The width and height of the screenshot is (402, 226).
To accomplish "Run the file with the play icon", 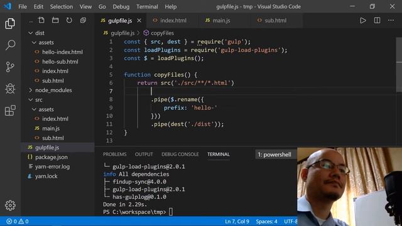I will tap(363, 20).
